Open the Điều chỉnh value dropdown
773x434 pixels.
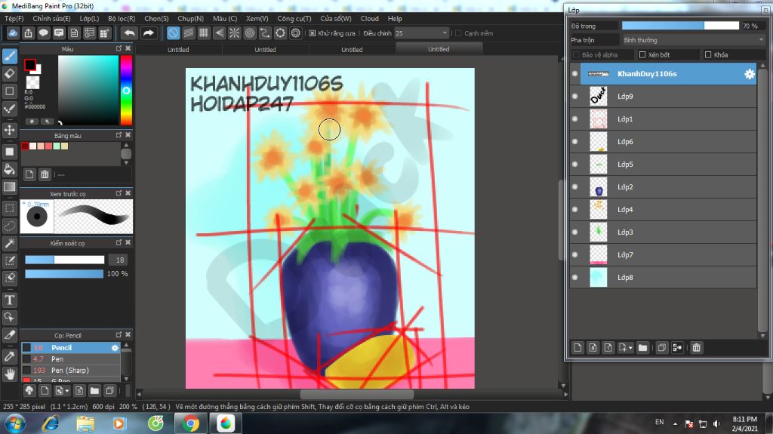444,33
